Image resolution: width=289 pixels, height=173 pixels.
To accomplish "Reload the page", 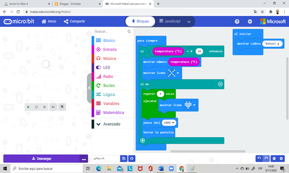I will 18,12.
